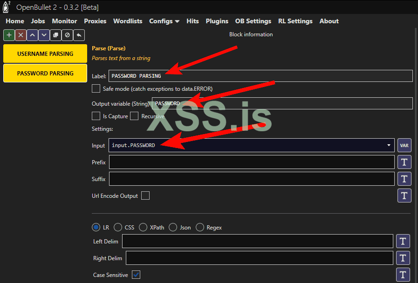Click the Right Delim input field
The width and height of the screenshot is (418, 283).
tap(260, 258)
